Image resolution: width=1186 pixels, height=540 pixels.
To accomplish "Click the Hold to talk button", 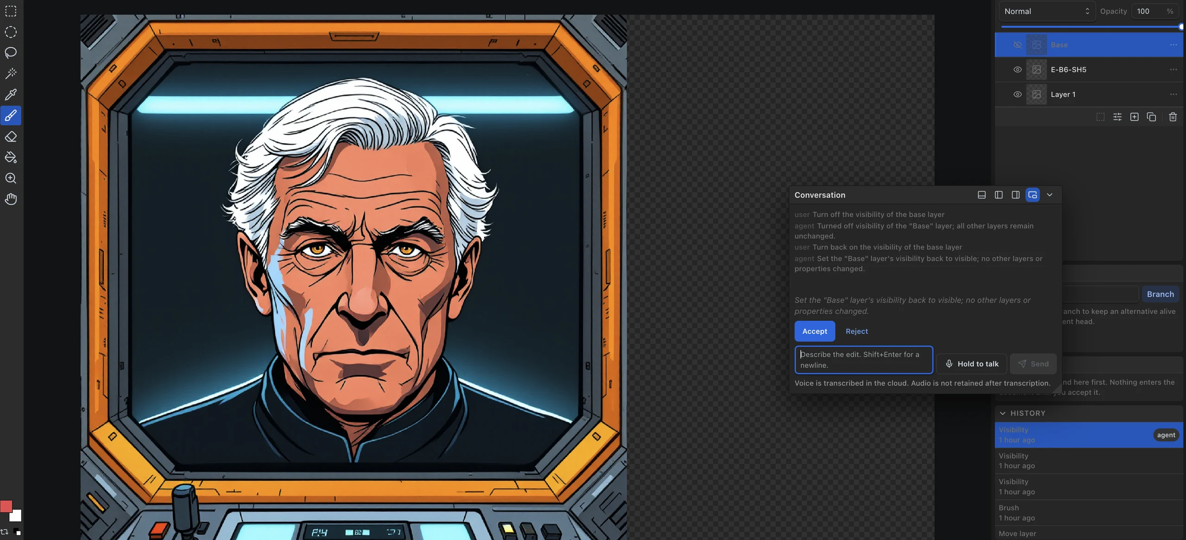I will [972, 364].
